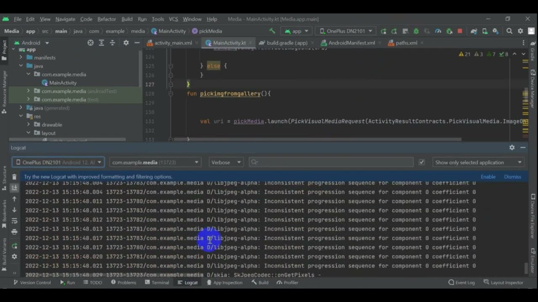The height and width of the screenshot is (302, 538).
Task: Open the SDK Manager toolbar icon
Action: (496, 31)
